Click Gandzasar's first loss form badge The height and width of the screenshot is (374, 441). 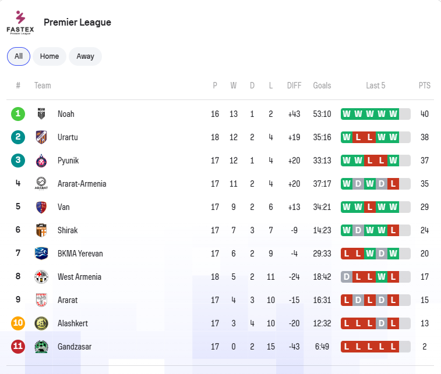[x=347, y=347]
